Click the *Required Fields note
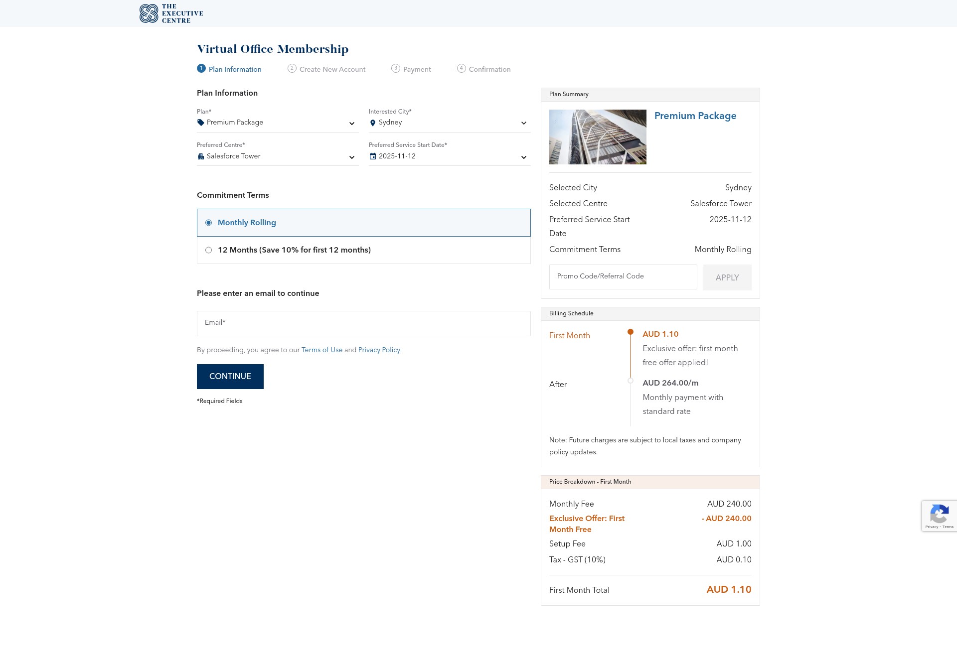The width and height of the screenshot is (957, 671). tap(220, 401)
